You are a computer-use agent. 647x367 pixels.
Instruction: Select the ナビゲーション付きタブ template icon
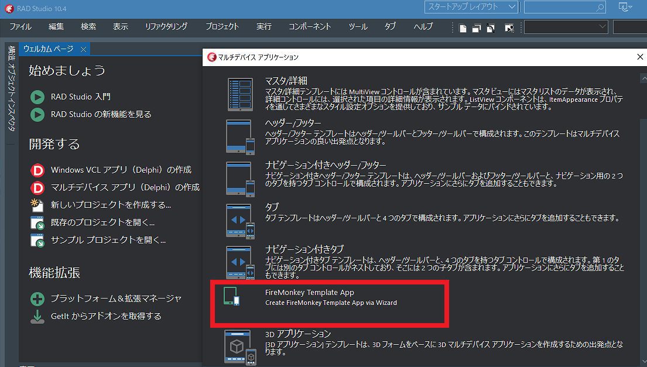click(x=239, y=263)
